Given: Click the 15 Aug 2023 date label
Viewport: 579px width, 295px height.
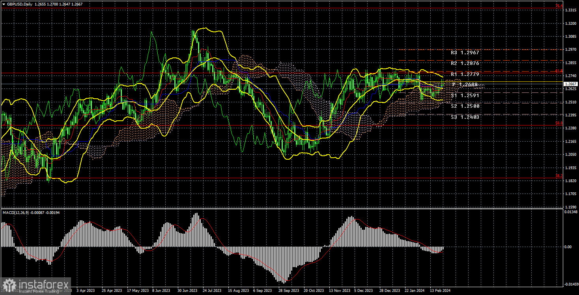Looking at the screenshot, I should [x=238, y=291].
